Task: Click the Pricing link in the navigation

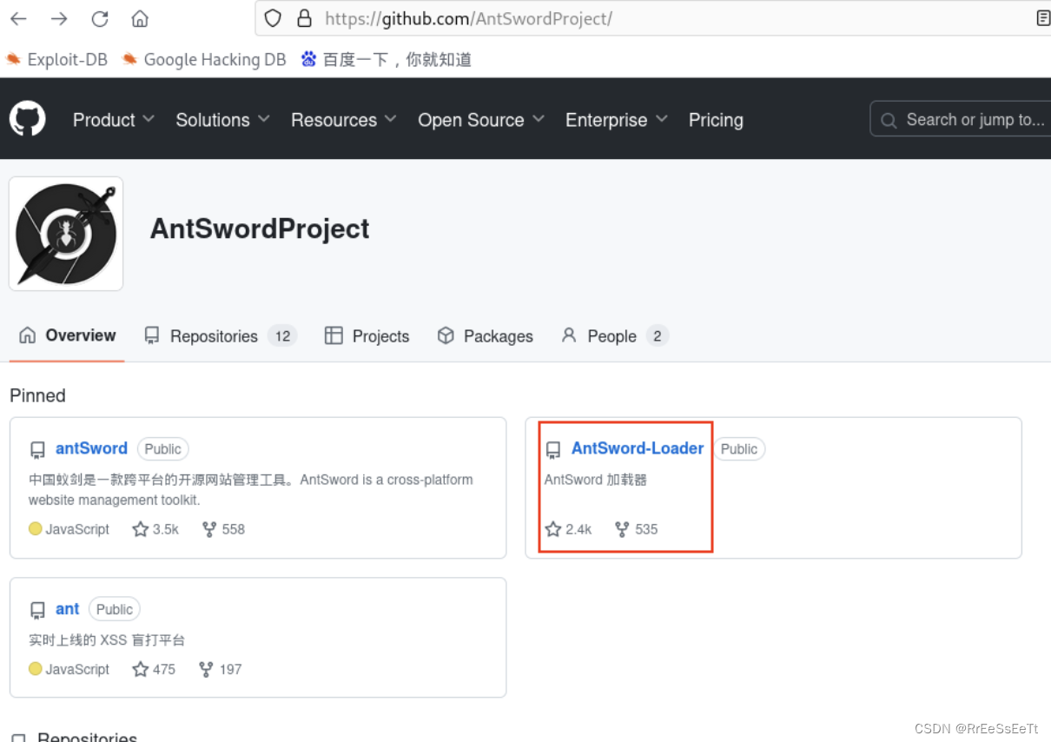Action: pos(716,120)
